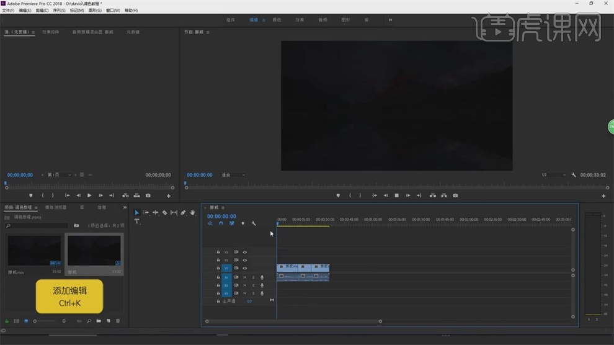Expand more workspaces overflow chevron
614x345 pixels.
(x=390, y=20)
